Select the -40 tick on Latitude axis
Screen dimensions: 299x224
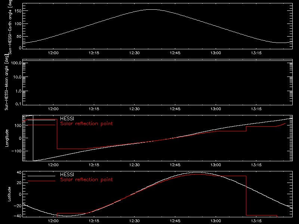[17, 216]
